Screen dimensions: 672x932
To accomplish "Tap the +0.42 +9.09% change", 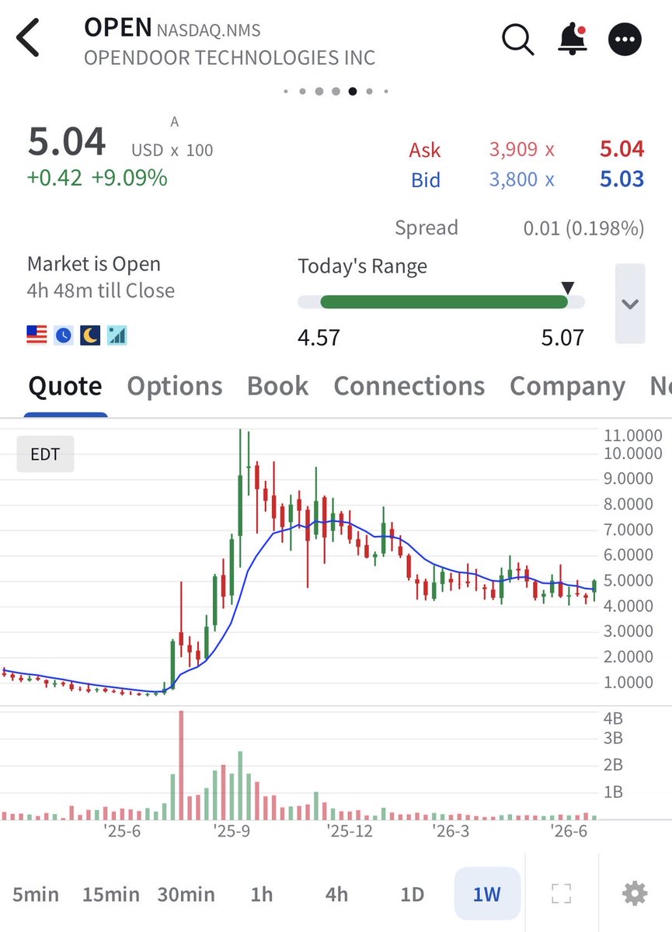I will pos(97,178).
